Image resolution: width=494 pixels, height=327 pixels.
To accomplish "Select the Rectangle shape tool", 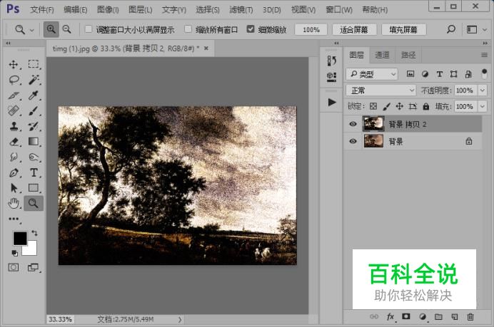I will tap(34, 187).
